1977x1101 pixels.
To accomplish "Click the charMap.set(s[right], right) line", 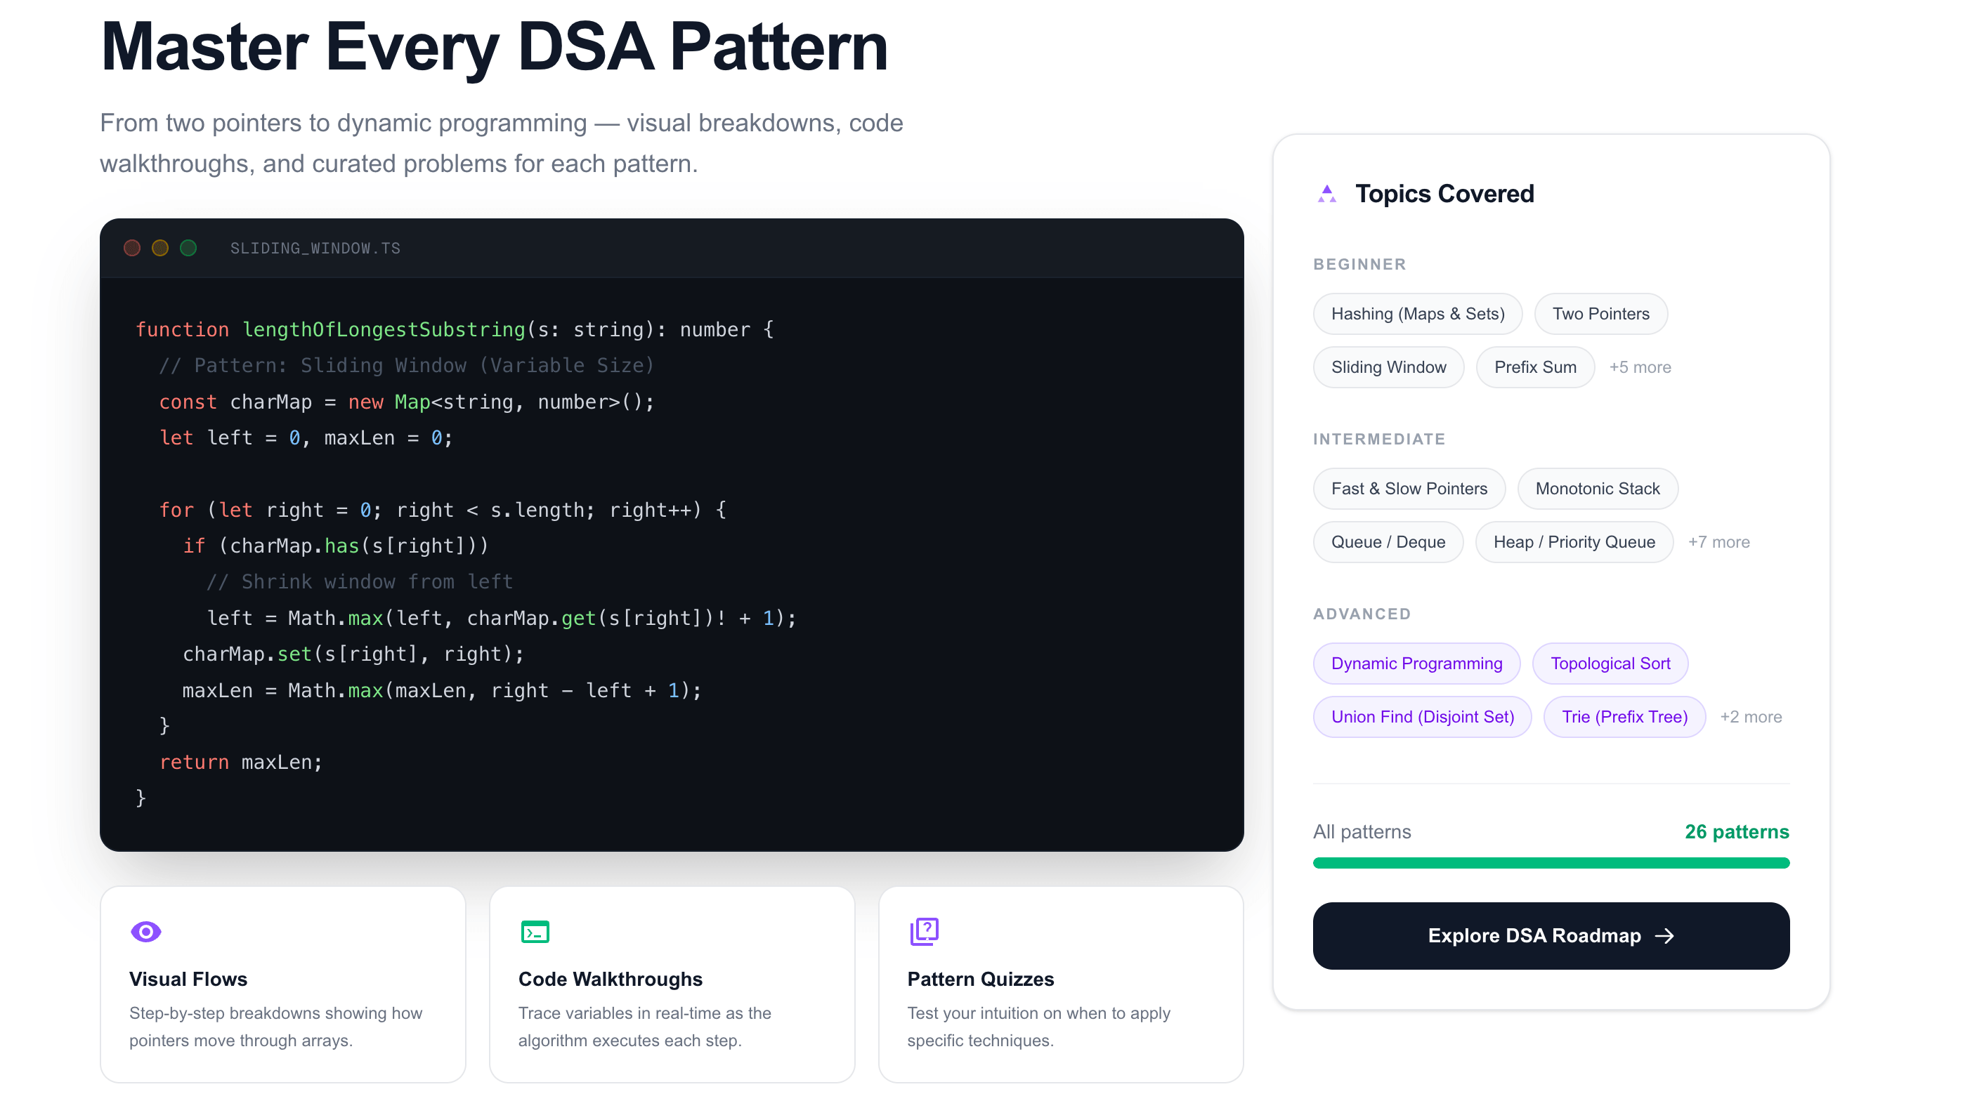I will [353, 654].
